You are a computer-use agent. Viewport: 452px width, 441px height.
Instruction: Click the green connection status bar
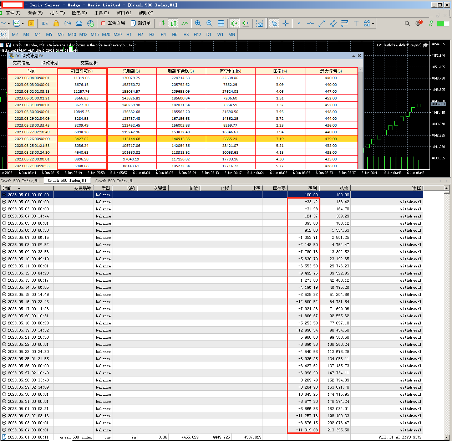443,24
